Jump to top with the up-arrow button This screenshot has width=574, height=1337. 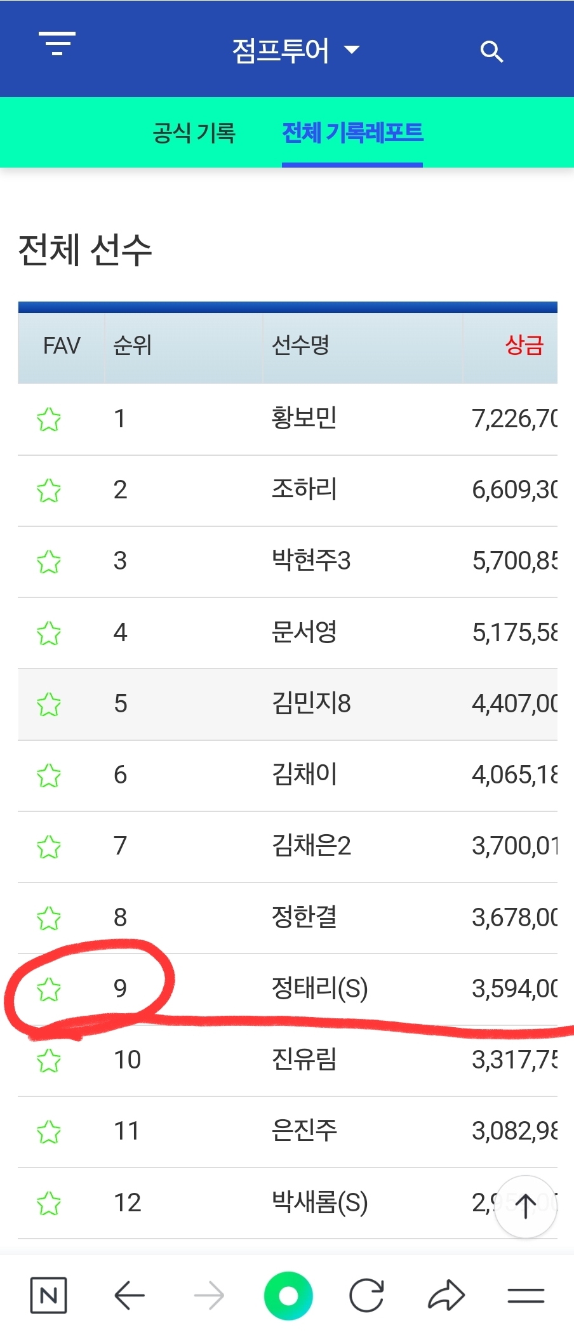[x=525, y=1206]
